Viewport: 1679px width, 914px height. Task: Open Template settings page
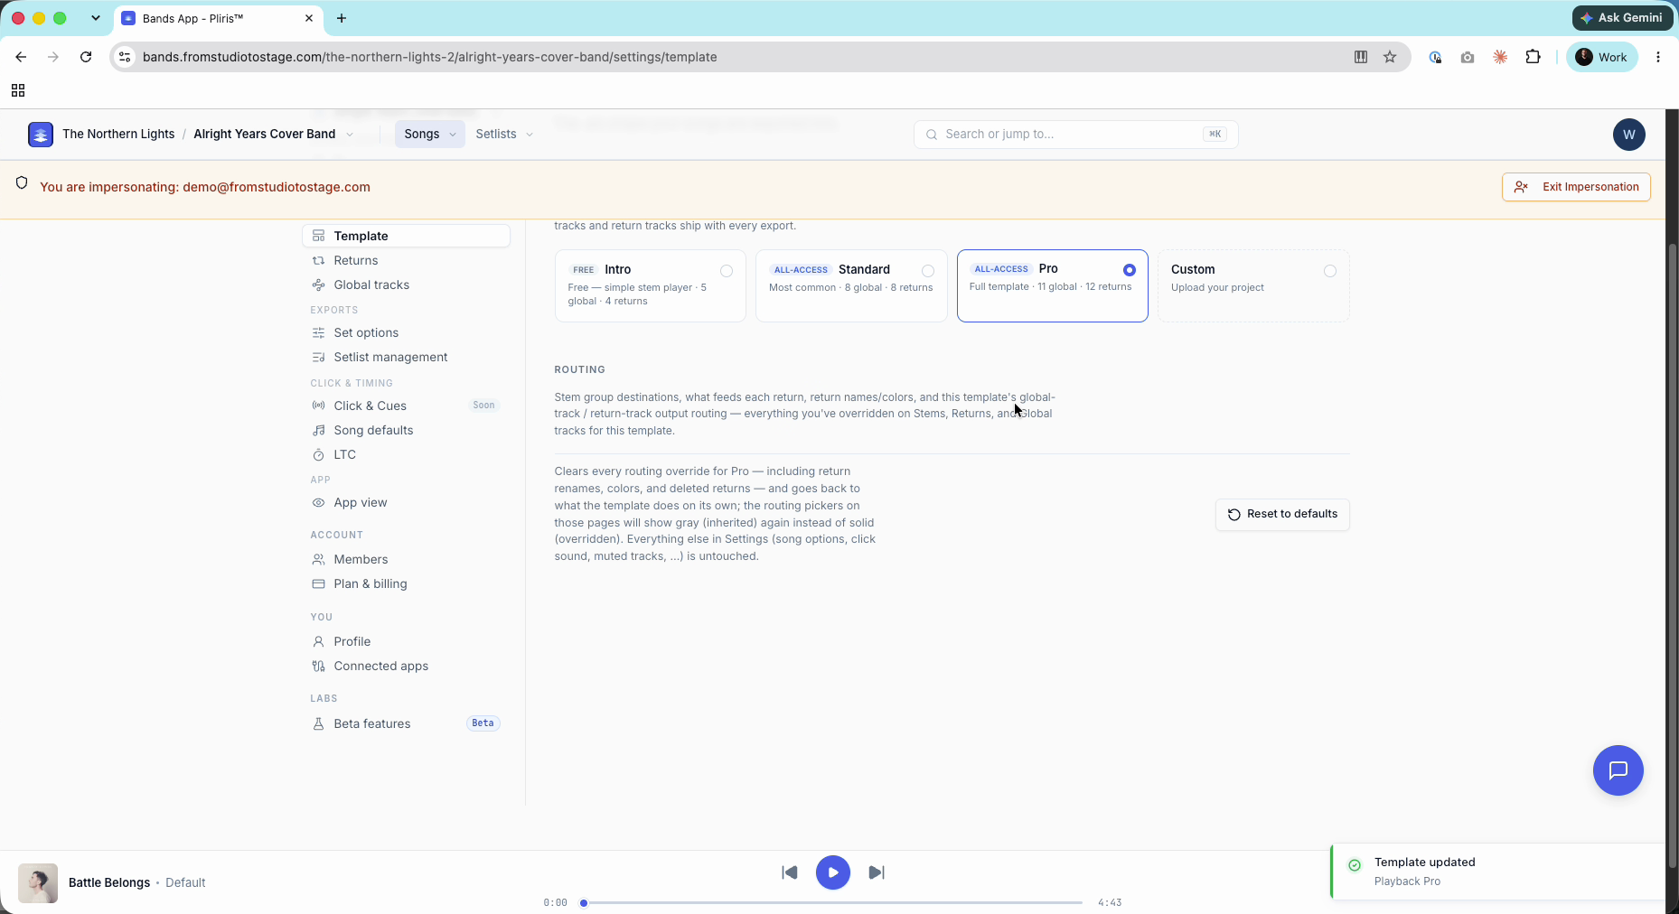click(406, 236)
